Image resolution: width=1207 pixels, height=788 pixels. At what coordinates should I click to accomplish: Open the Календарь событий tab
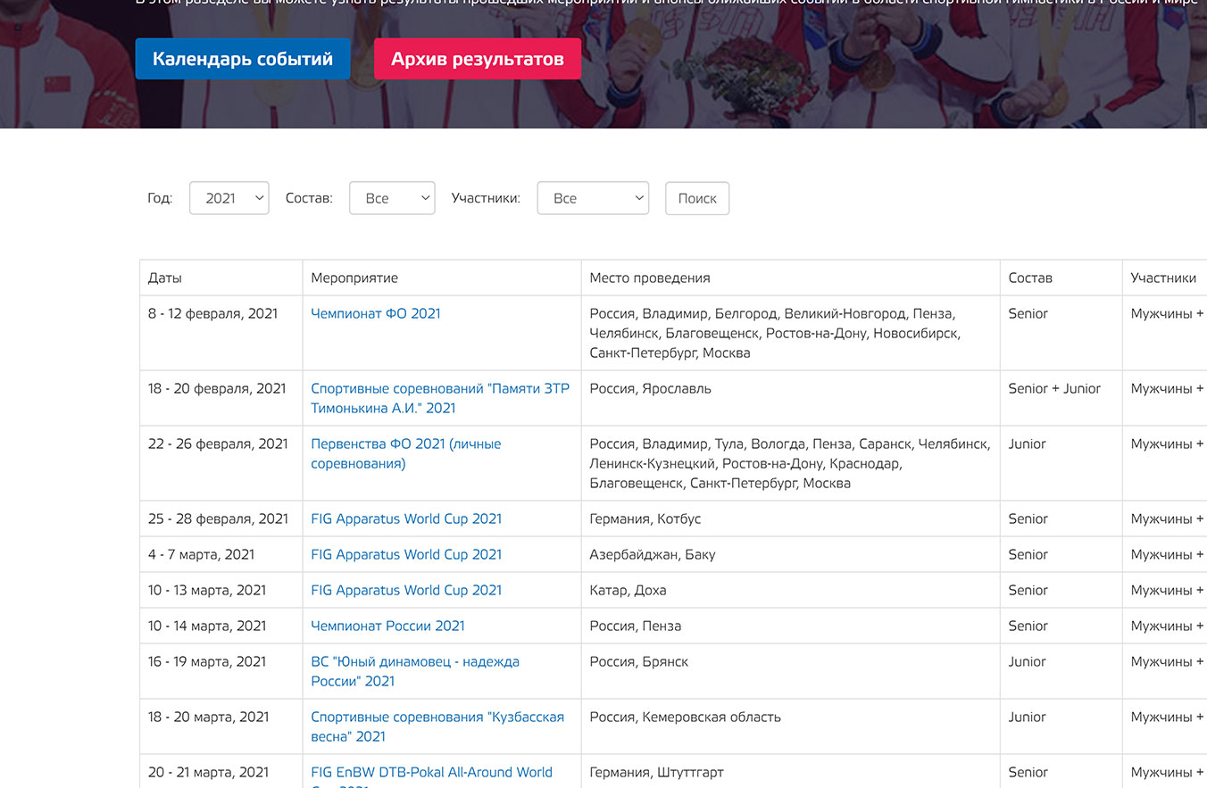pos(242,59)
